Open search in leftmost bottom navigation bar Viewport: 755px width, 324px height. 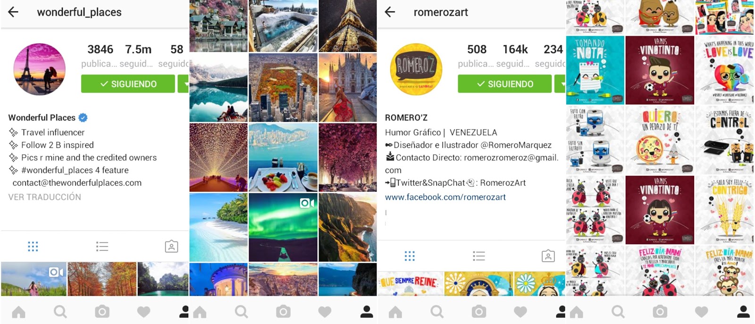click(x=60, y=312)
